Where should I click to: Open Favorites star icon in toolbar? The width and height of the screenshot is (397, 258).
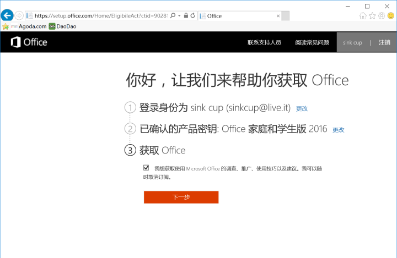372,16
